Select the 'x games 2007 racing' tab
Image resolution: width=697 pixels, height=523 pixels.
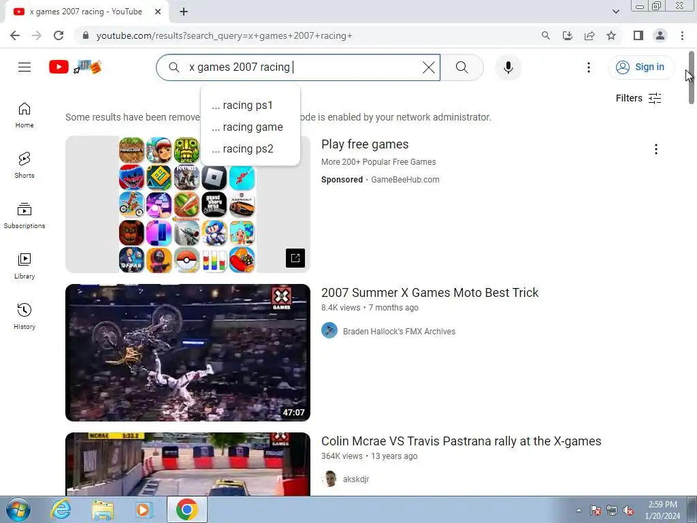(x=86, y=12)
